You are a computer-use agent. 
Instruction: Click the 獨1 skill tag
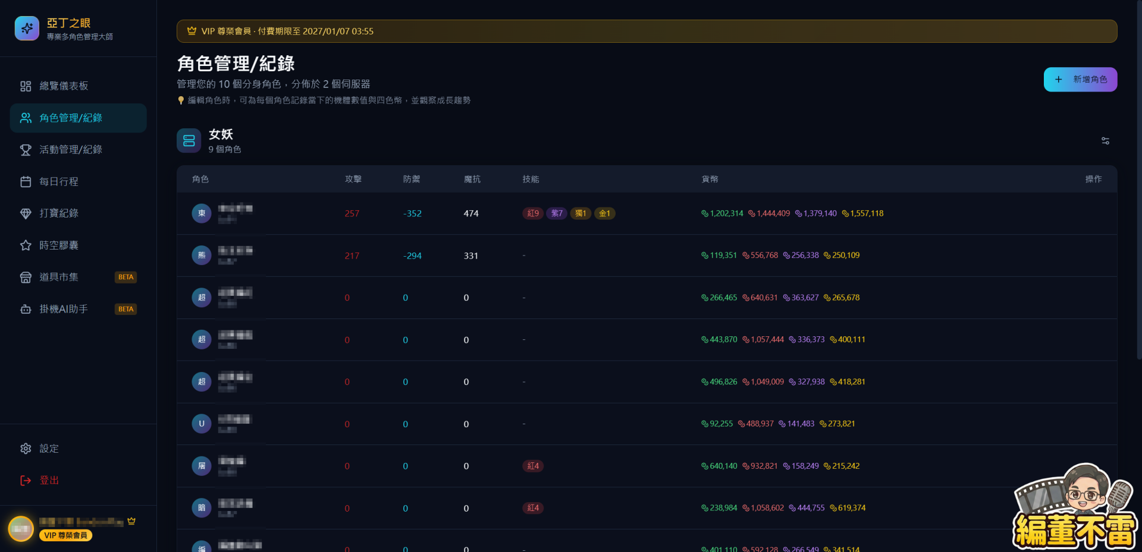581,213
